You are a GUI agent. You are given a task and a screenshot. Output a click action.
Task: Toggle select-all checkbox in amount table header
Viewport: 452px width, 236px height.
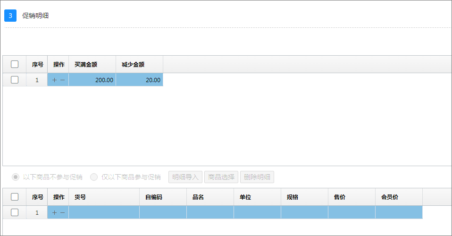pos(15,64)
